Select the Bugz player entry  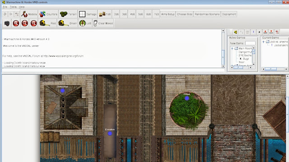[246, 59]
